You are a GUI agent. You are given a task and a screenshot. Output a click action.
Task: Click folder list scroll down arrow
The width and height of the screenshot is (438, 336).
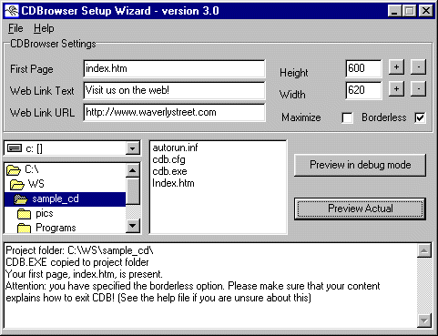coord(133,226)
